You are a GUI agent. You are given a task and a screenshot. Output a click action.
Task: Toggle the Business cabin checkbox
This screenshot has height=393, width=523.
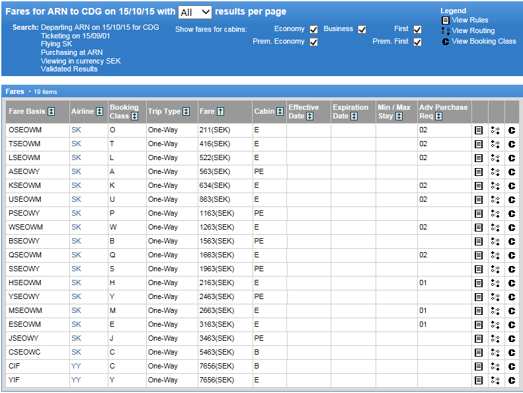tap(362, 30)
